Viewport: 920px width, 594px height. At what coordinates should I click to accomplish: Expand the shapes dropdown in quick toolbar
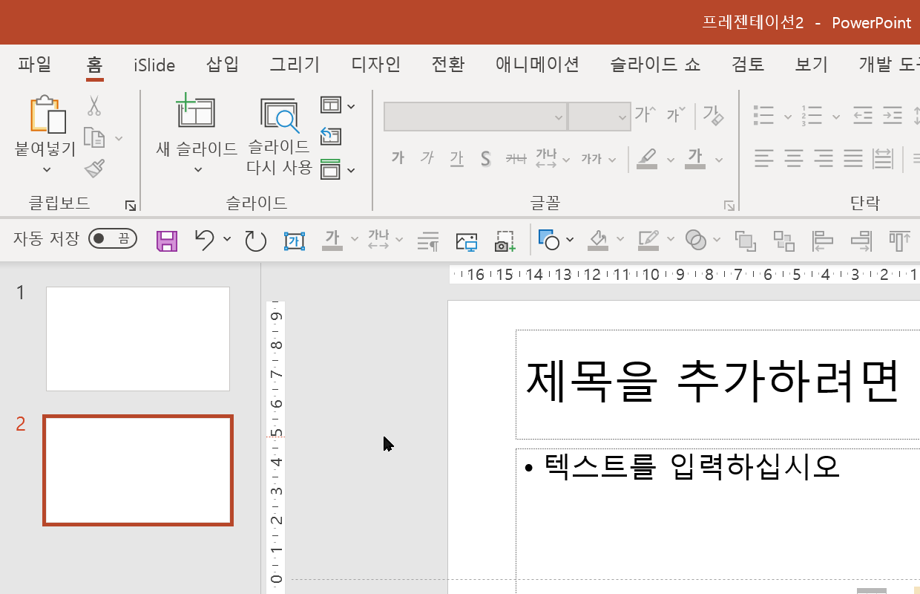(x=570, y=239)
